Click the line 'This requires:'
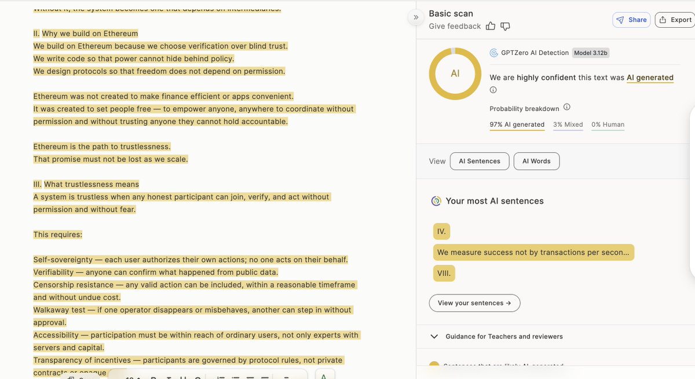Viewport: 695px width, 379px height. [x=57, y=234]
